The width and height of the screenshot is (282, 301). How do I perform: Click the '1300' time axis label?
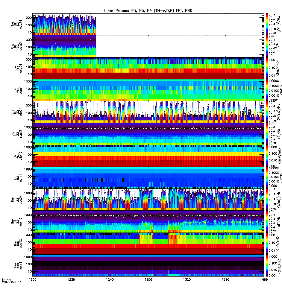[148, 280]
